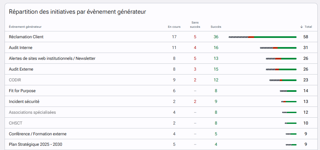The height and width of the screenshot is (150, 320).
Task: Click Succès value 13 in Alertes Newsletter row
Action: pyautogui.click(x=216, y=58)
